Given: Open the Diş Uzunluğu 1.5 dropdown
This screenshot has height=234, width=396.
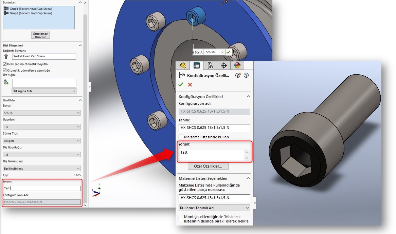Looking at the screenshot, I should coord(42,154).
